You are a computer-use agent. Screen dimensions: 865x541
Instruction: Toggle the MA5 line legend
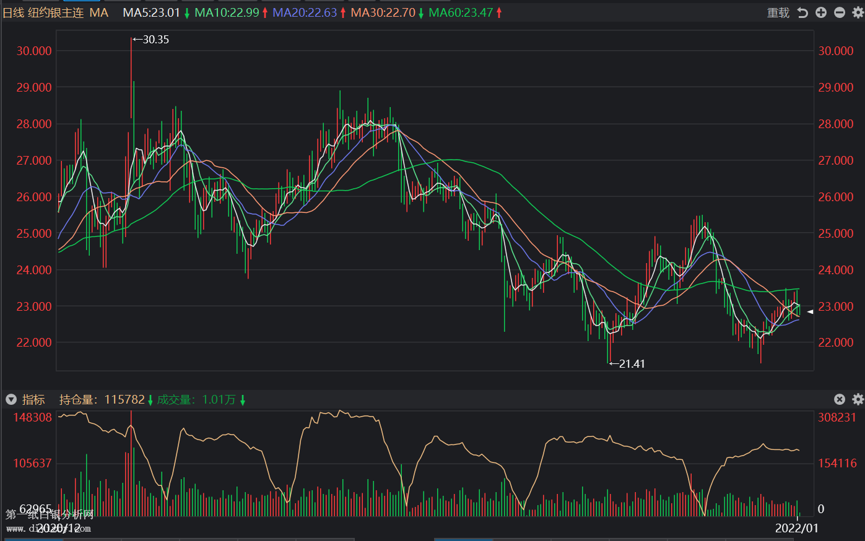151,12
